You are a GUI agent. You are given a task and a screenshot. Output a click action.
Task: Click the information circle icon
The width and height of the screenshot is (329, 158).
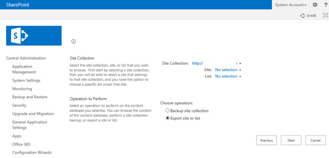click(73, 42)
